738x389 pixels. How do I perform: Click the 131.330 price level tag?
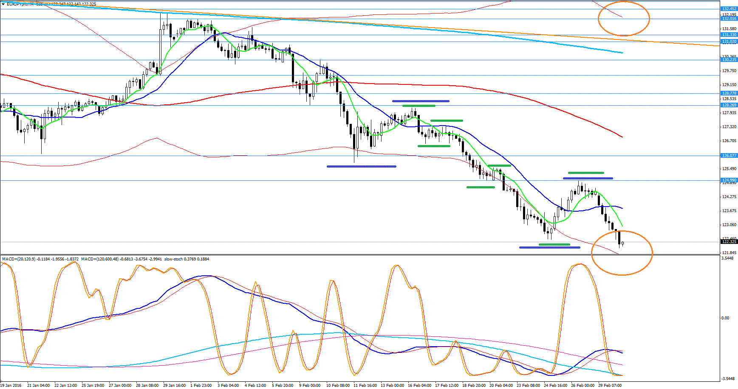point(729,35)
